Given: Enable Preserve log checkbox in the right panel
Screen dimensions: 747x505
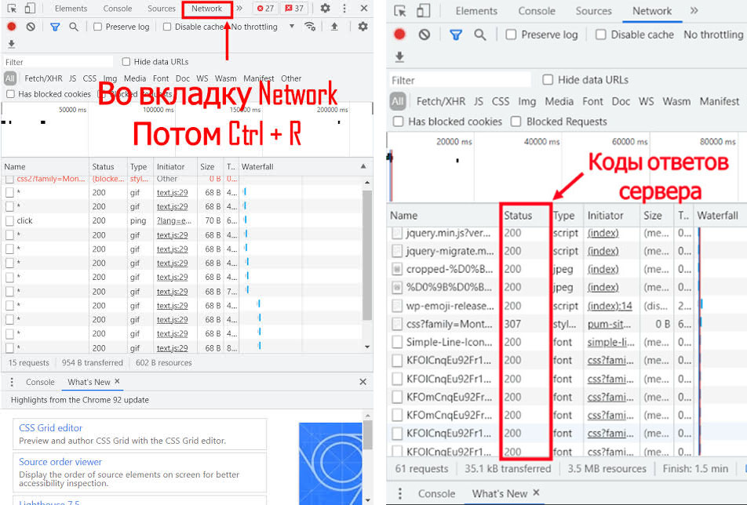Looking at the screenshot, I should click(x=511, y=35).
